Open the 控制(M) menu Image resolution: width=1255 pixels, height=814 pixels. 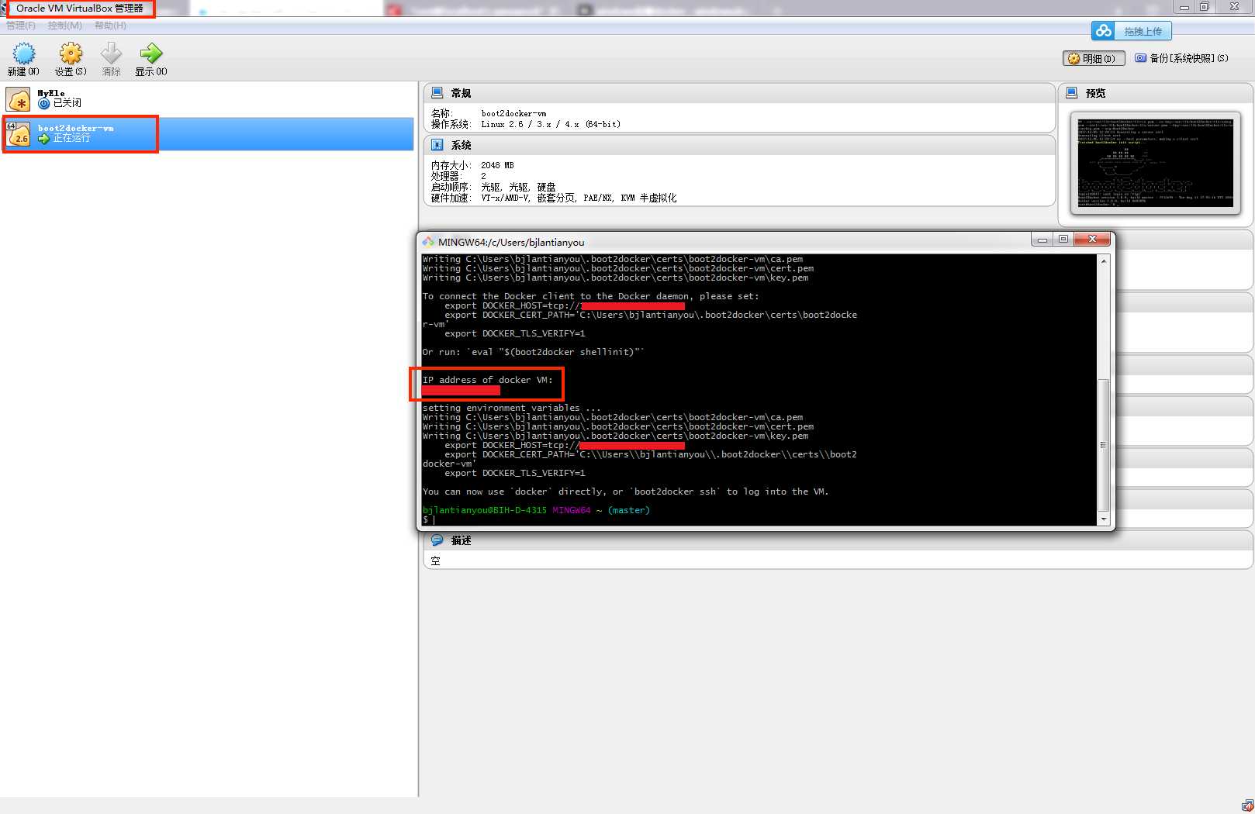(65, 26)
